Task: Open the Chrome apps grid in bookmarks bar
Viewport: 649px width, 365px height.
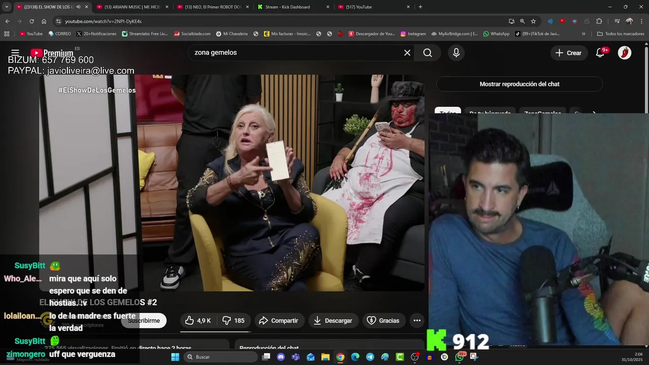Action: (x=7, y=34)
